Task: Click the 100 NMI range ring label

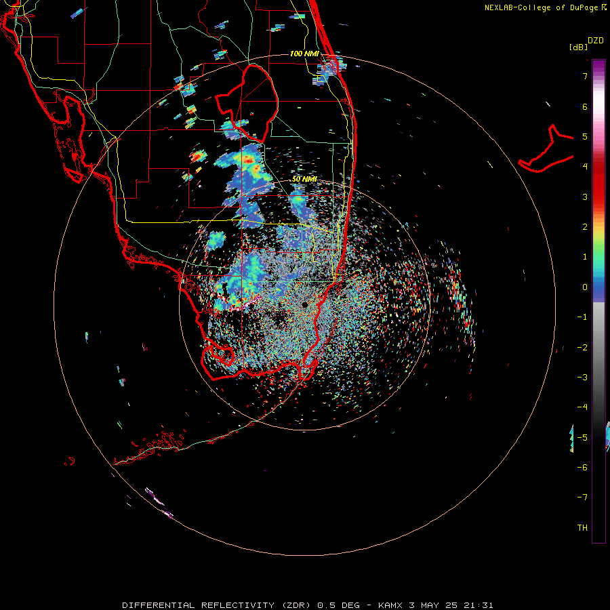Action: coord(304,54)
